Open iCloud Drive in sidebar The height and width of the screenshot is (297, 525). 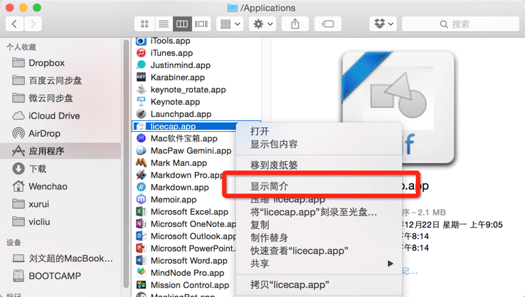point(60,116)
